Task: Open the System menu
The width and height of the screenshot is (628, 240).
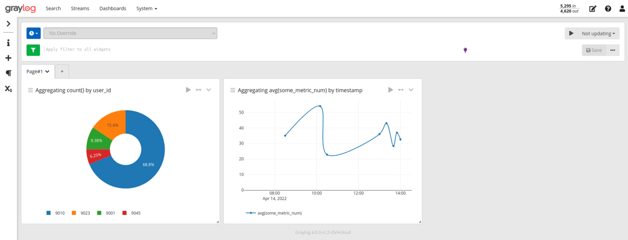Action: click(147, 9)
